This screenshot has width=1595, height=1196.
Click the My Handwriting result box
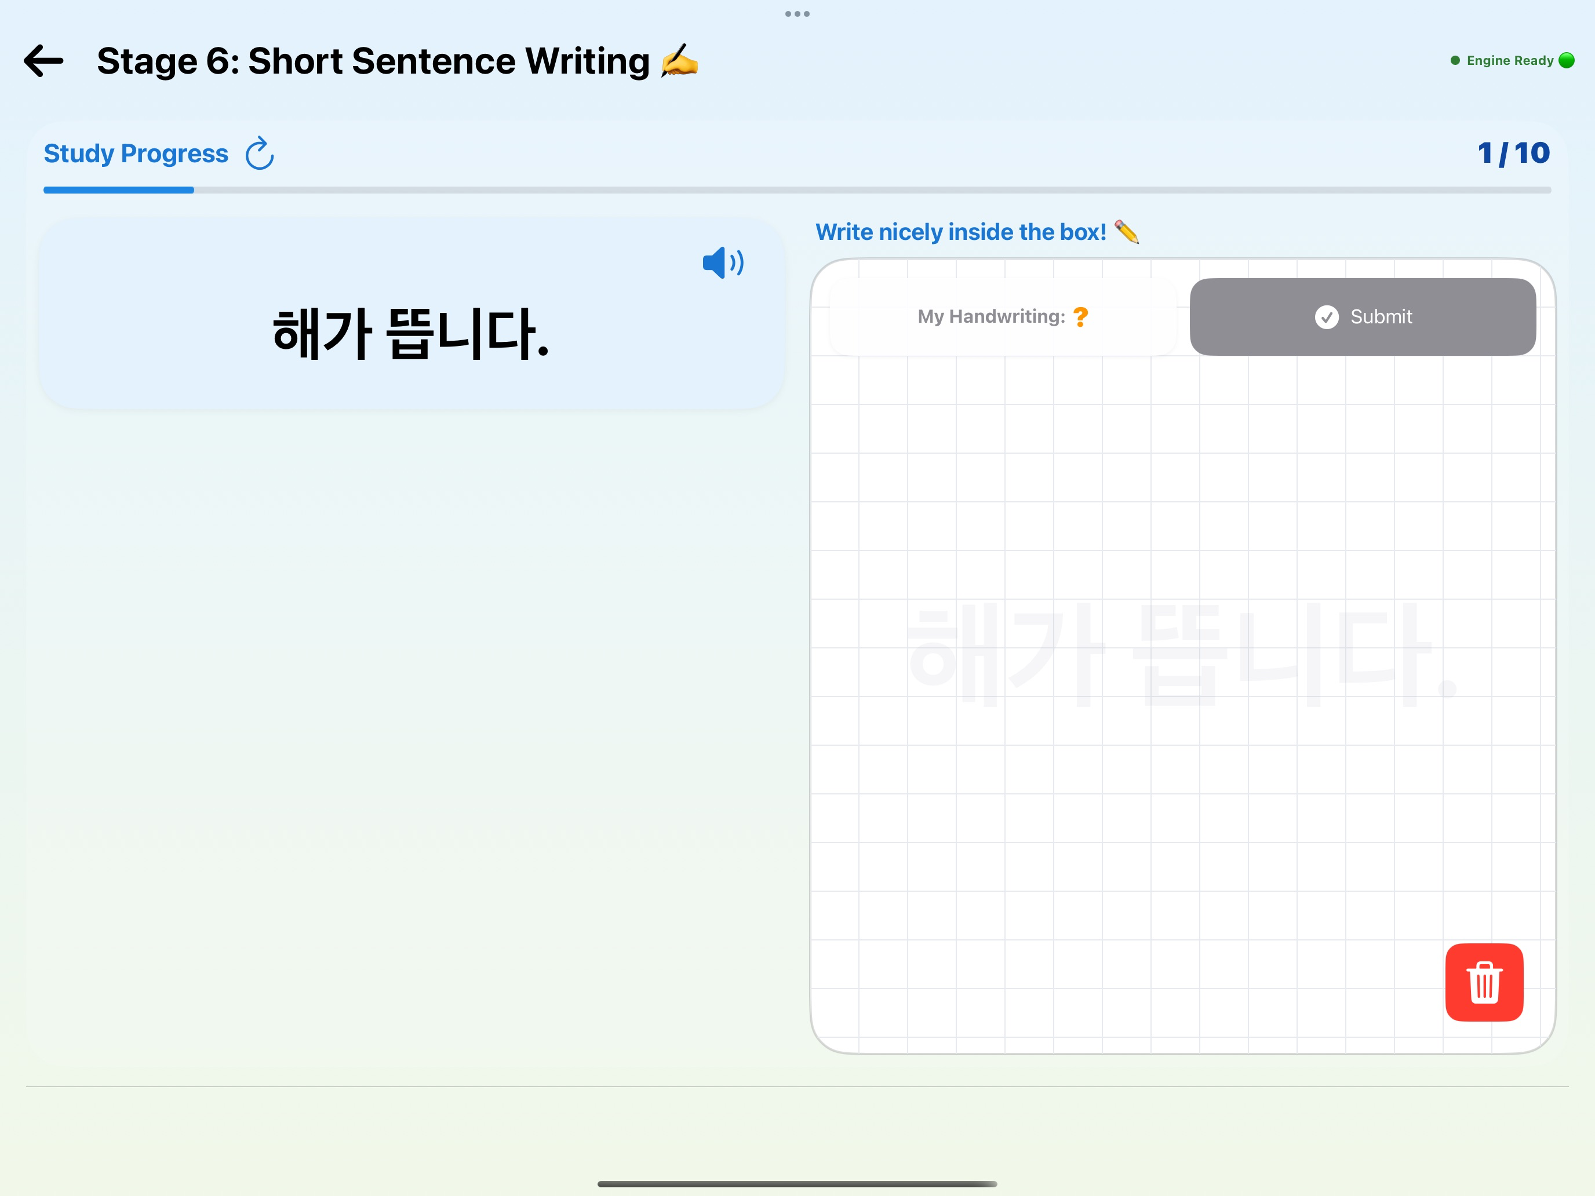click(1003, 316)
